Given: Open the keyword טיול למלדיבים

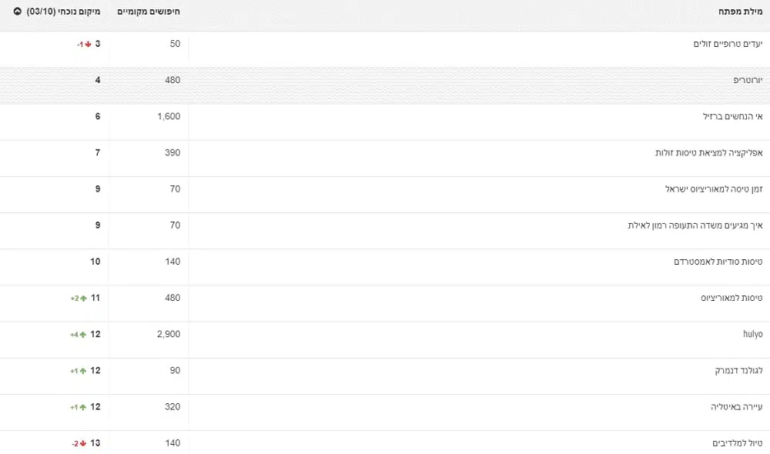Looking at the screenshot, I should (x=737, y=443).
